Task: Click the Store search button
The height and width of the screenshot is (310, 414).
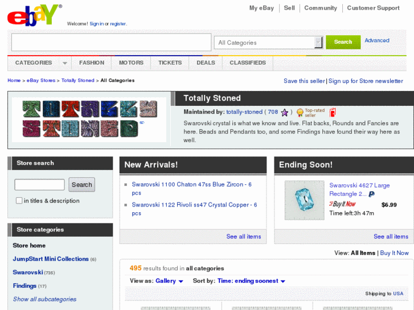Action: (81, 185)
